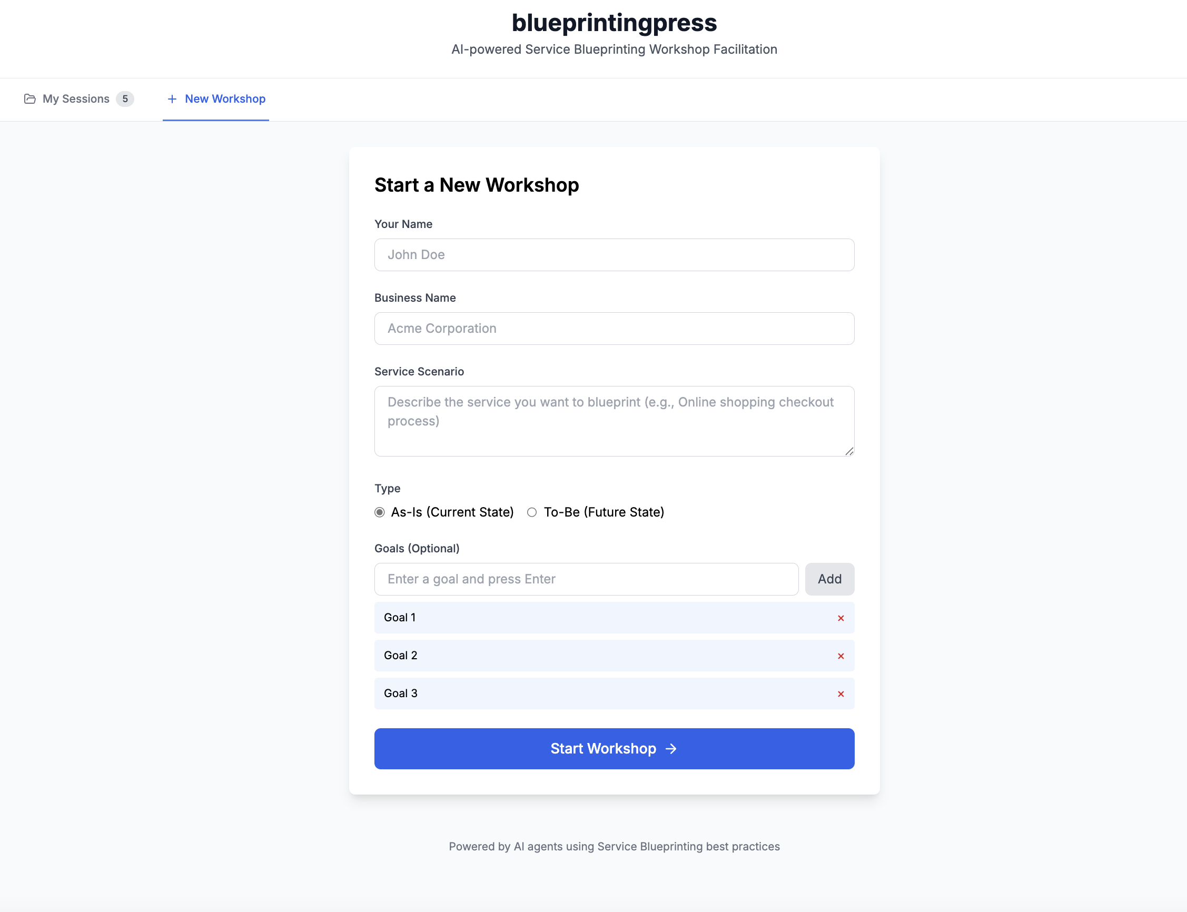Focus the Service Scenario text area

pos(614,421)
